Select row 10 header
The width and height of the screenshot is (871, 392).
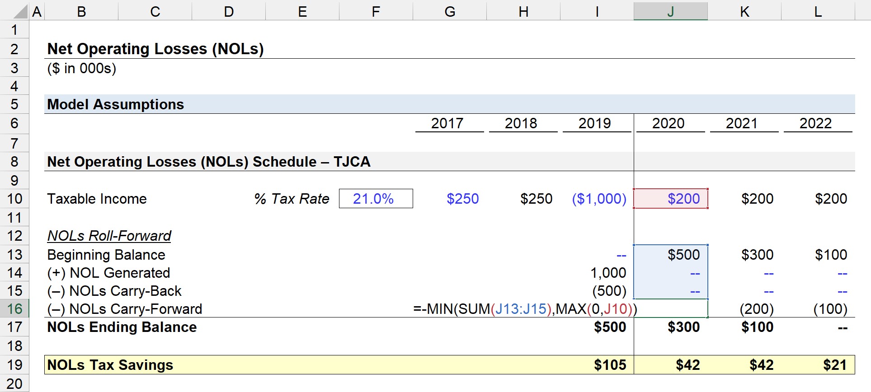tap(14, 199)
